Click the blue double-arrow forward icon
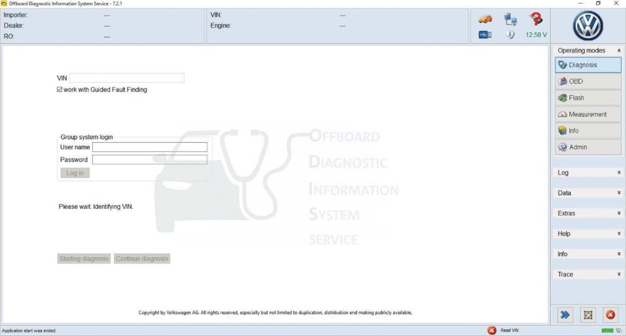The image size is (626, 336). [565, 315]
